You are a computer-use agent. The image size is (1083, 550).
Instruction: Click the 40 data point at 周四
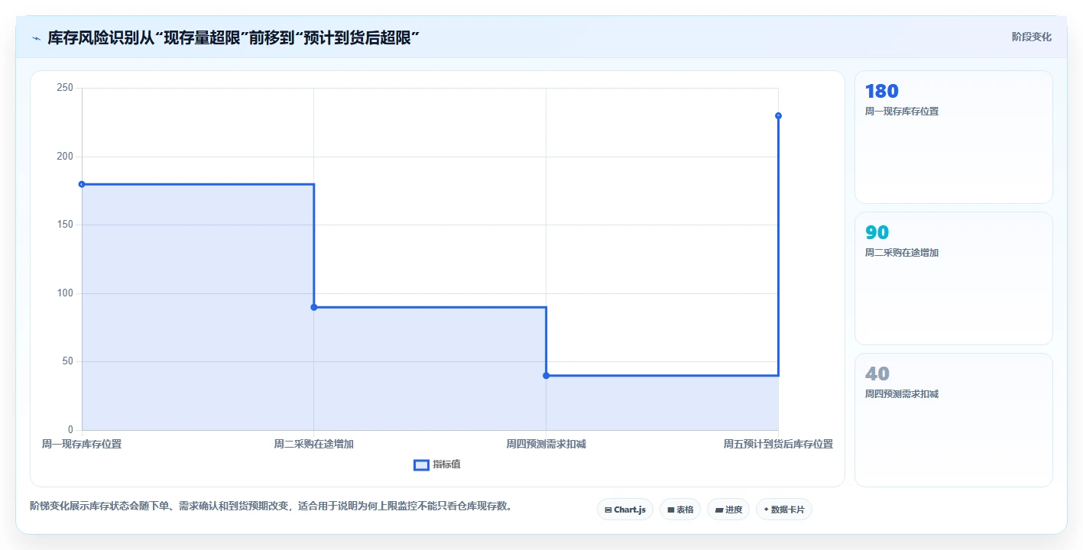pyautogui.click(x=546, y=375)
